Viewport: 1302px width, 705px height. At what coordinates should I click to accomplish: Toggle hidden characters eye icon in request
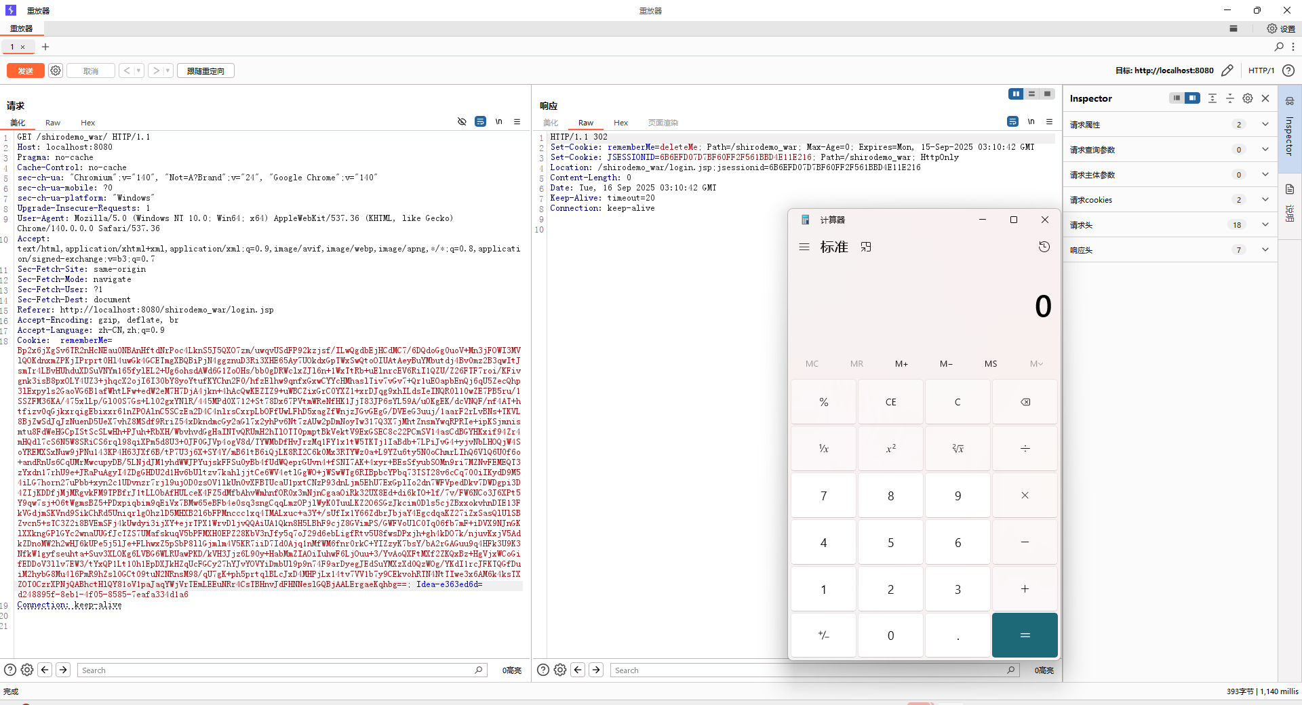(462, 122)
